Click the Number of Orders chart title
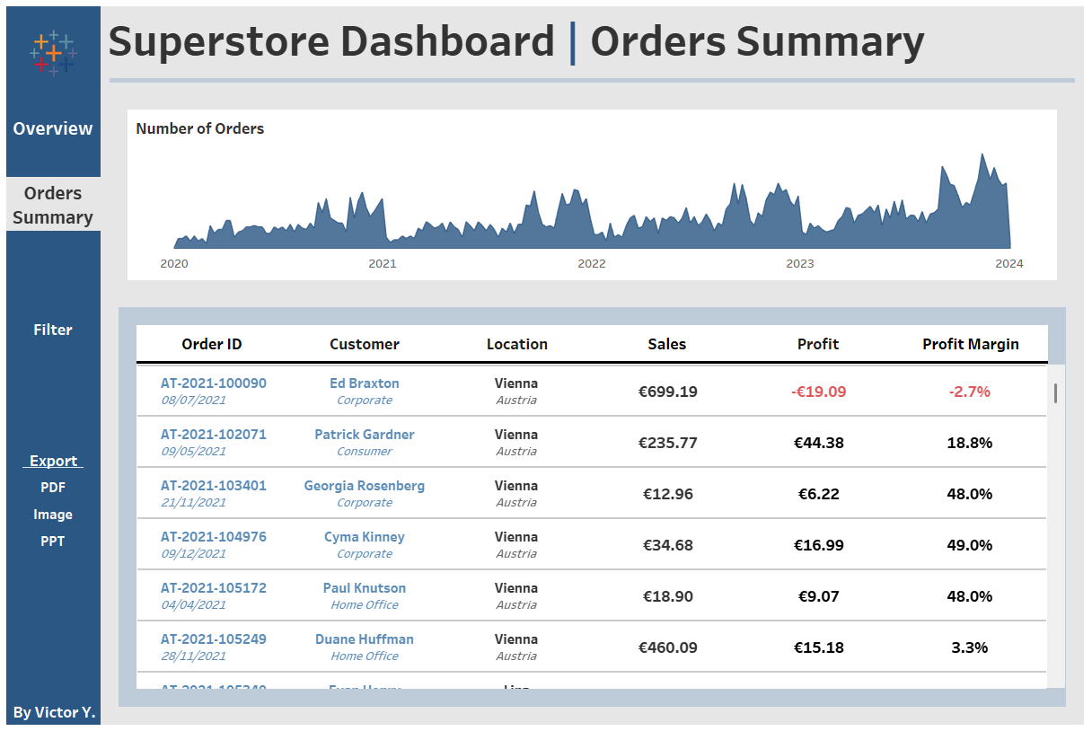This screenshot has width=1092, height=731. coord(199,128)
